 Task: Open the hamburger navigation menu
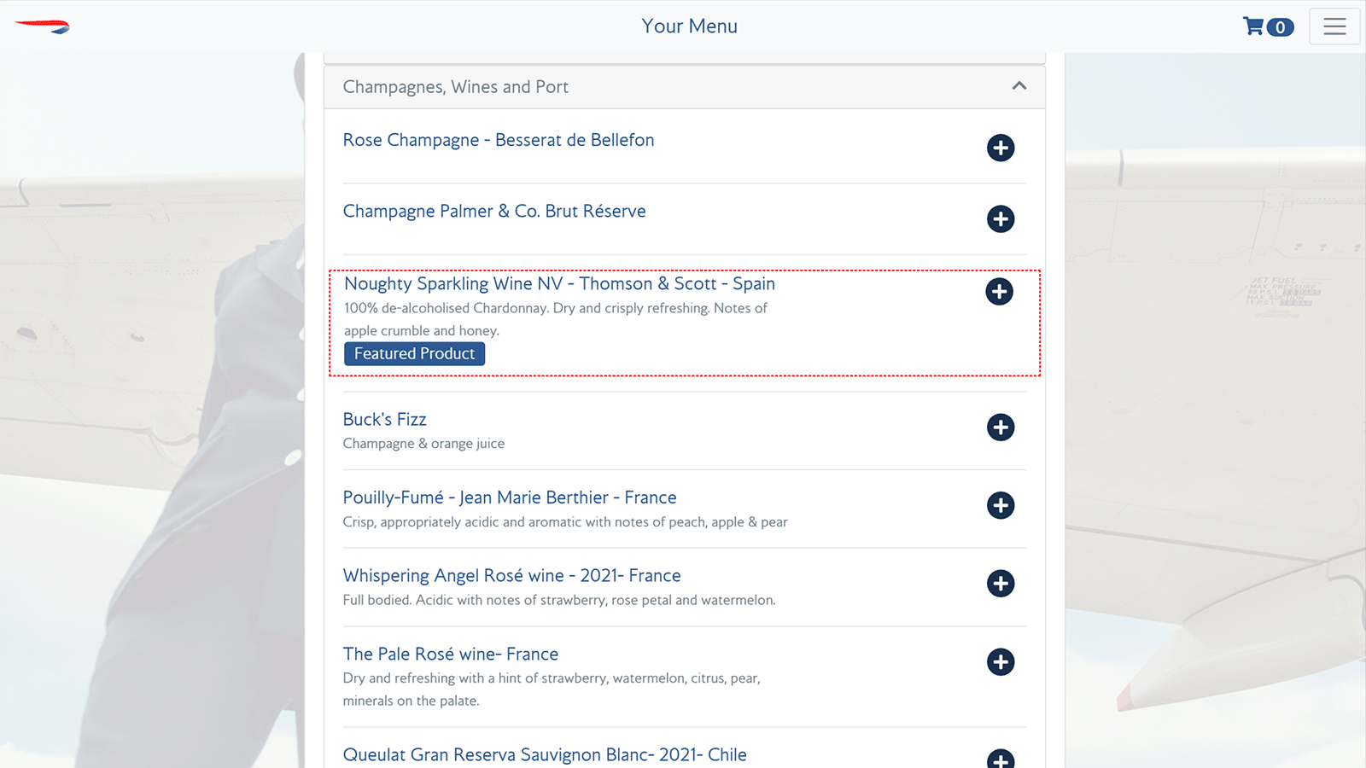pyautogui.click(x=1334, y=26)
